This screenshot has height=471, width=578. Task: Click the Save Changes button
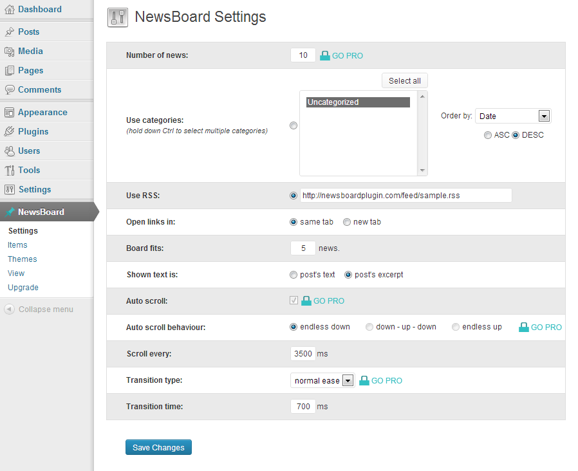click(x=158, y=447)
